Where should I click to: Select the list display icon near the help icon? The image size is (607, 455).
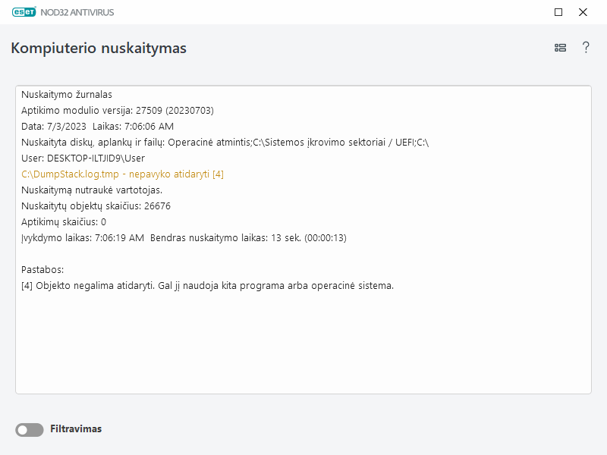[x=560, y=47]
